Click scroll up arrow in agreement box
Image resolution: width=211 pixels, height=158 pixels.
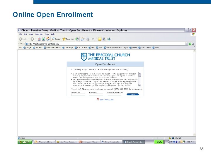139,73
